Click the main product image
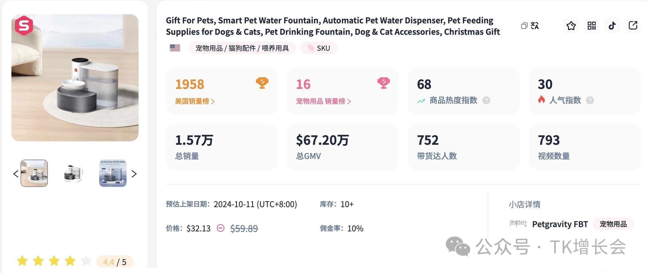 pos(75,78)
